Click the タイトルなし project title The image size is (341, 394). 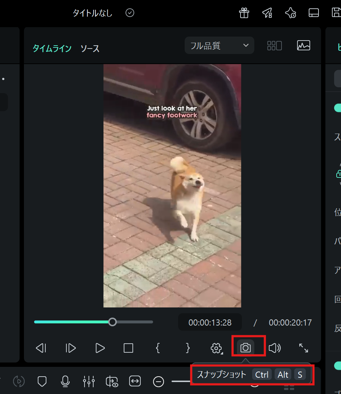click(x=93, y=13)
